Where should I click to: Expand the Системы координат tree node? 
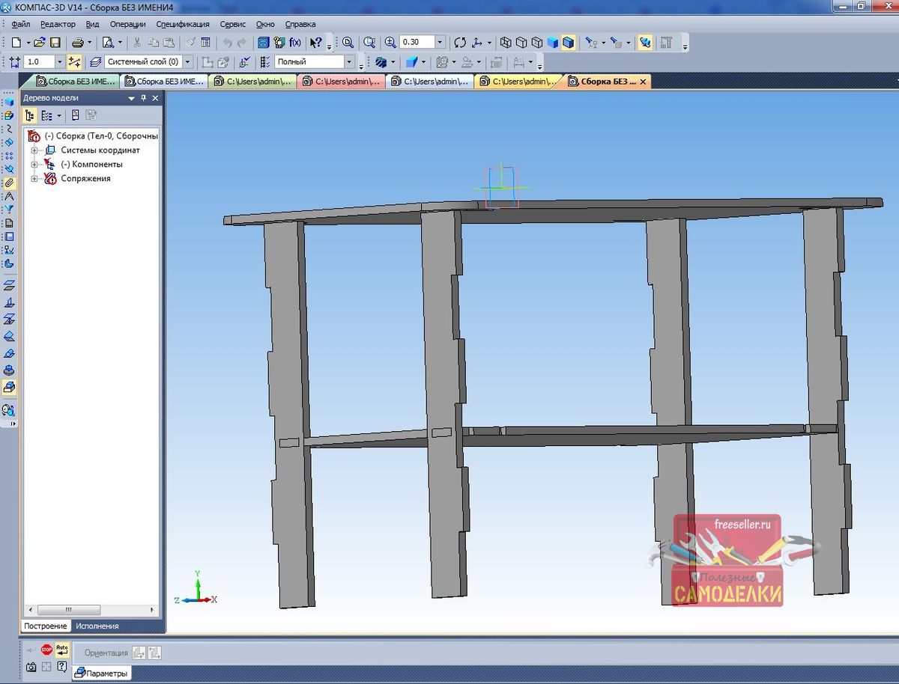click(x=34, y=150)
